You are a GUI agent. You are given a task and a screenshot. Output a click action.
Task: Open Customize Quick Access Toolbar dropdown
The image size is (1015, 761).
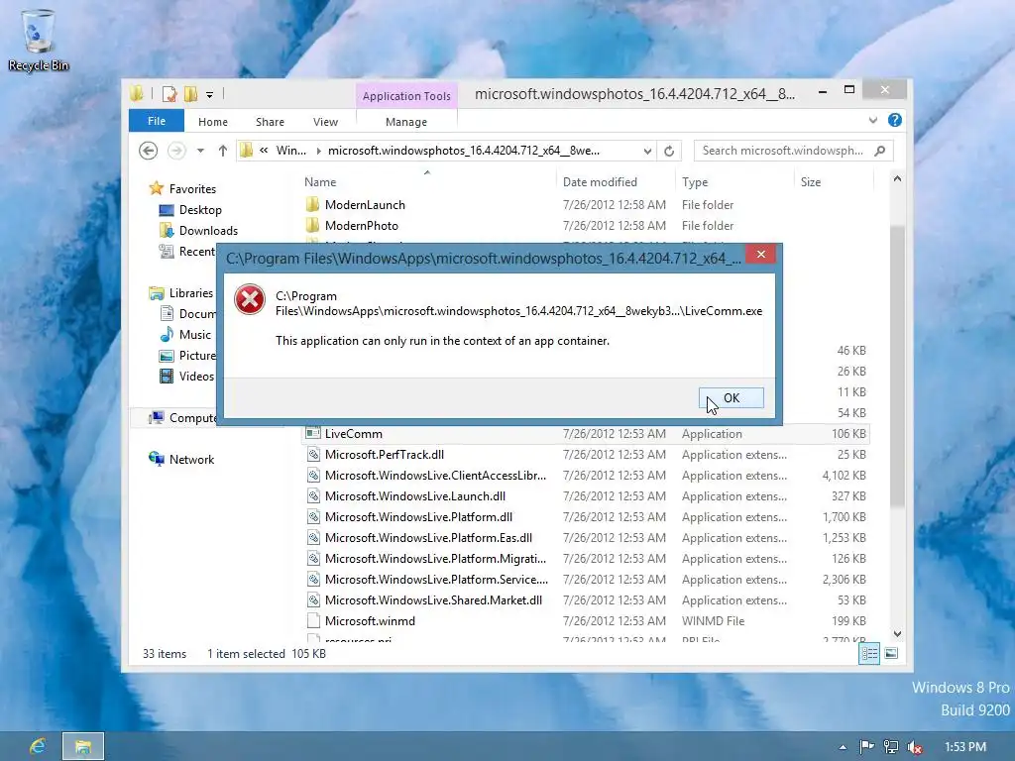click(210, 95)
